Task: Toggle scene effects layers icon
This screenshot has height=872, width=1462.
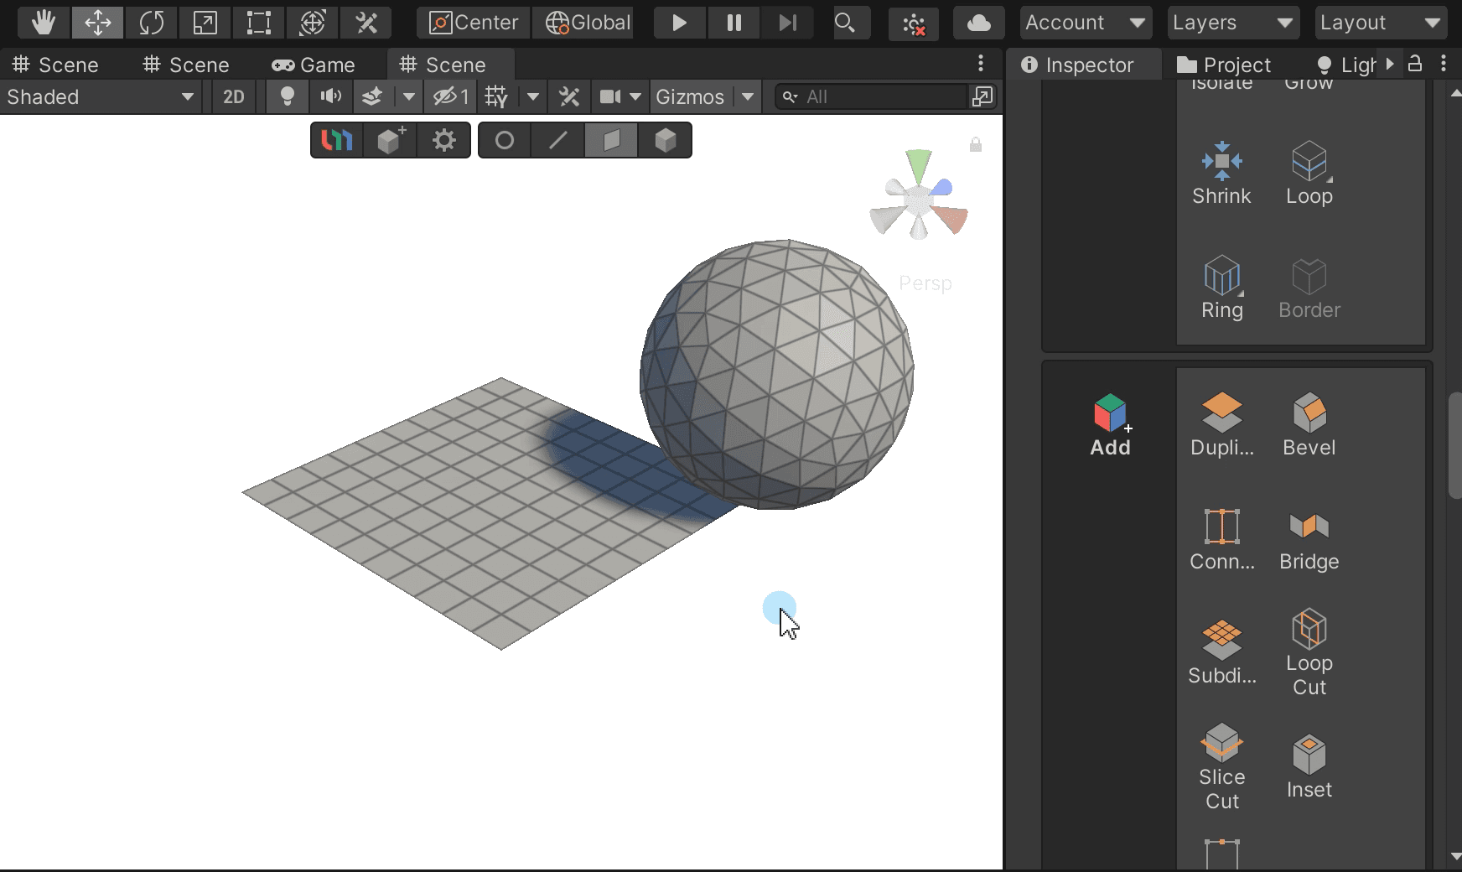Action: coord(373,96)
